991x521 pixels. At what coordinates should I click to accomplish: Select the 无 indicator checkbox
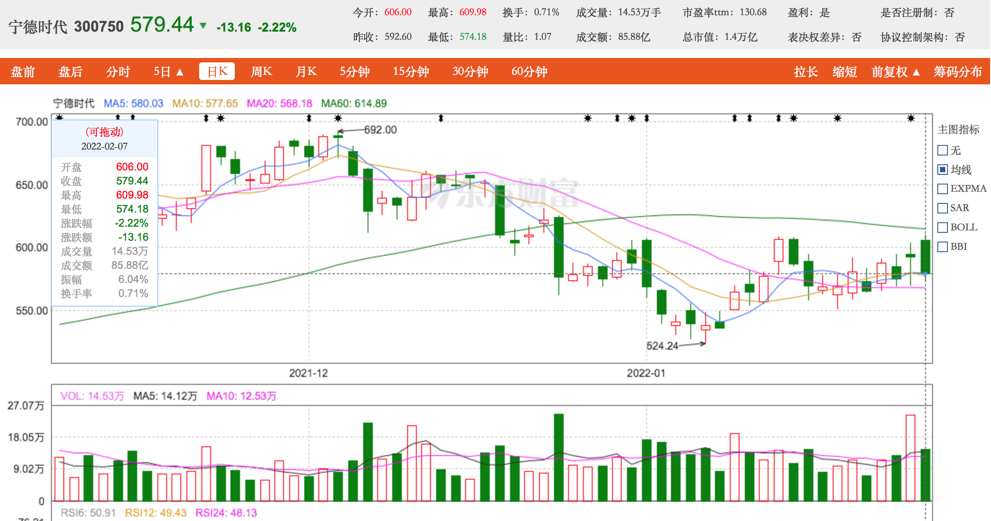pyautogui.click(x=943, y=150)
